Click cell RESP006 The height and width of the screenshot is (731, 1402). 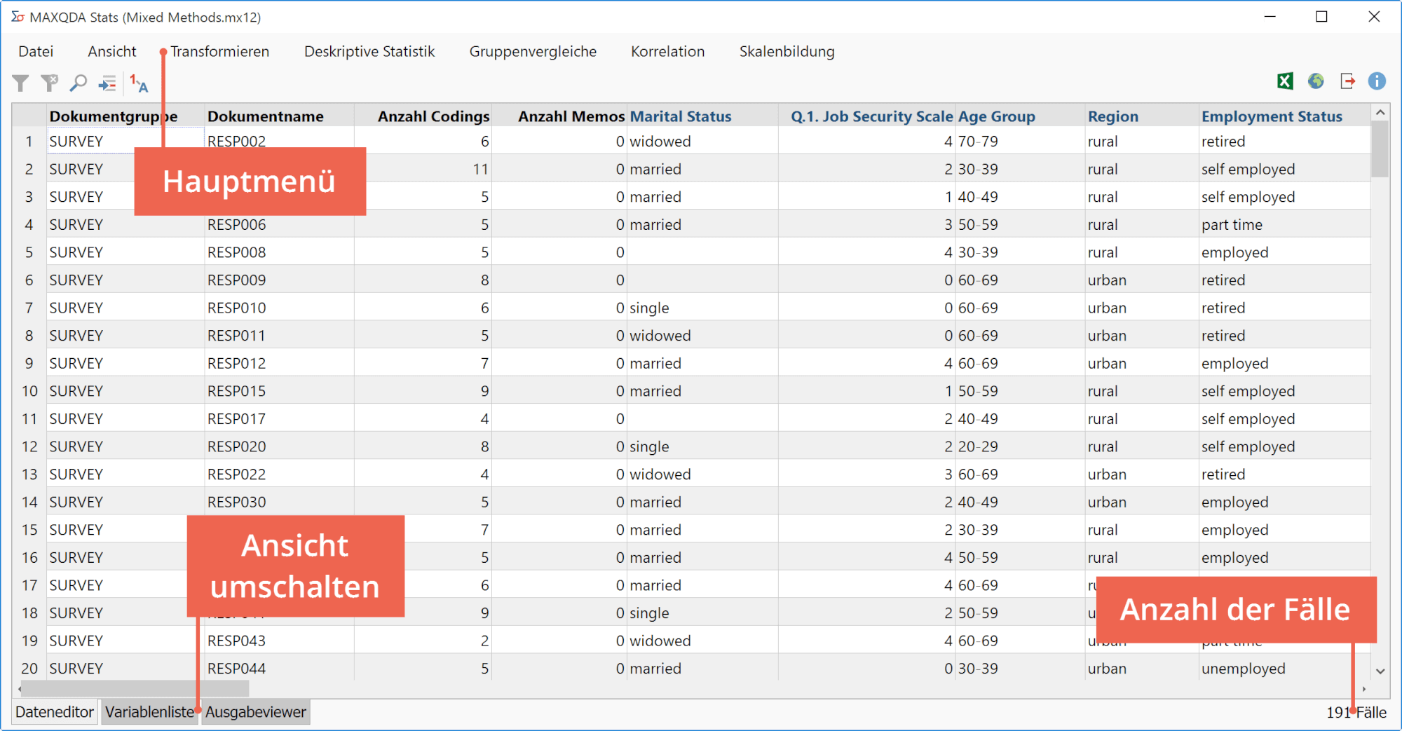click(279, 224)
